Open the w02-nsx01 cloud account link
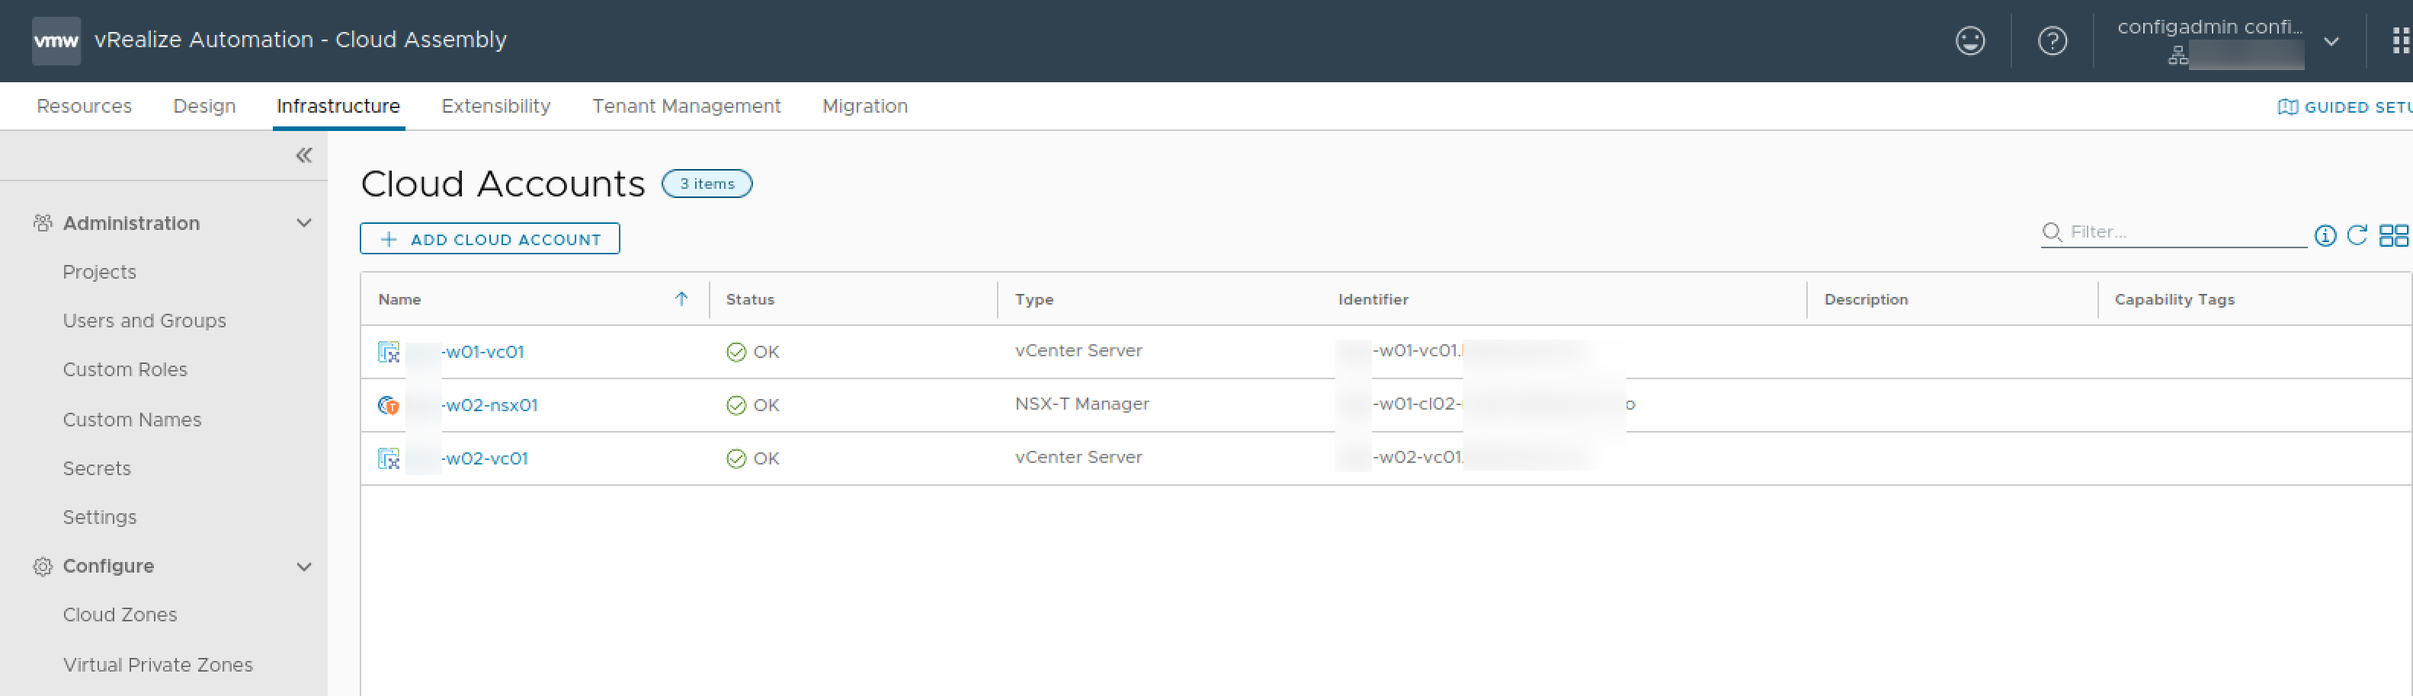This screenshot has height=696, width=2413. click(489, 405)
